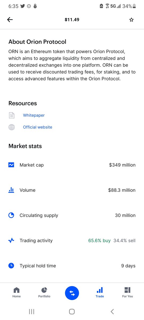Image resolution: width=144 pixels, height=320 pixels.
Task: Select the Trade tab
Action: [x=100, y=292]
